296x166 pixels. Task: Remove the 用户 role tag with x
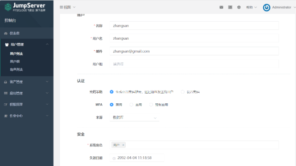[123, 145]
